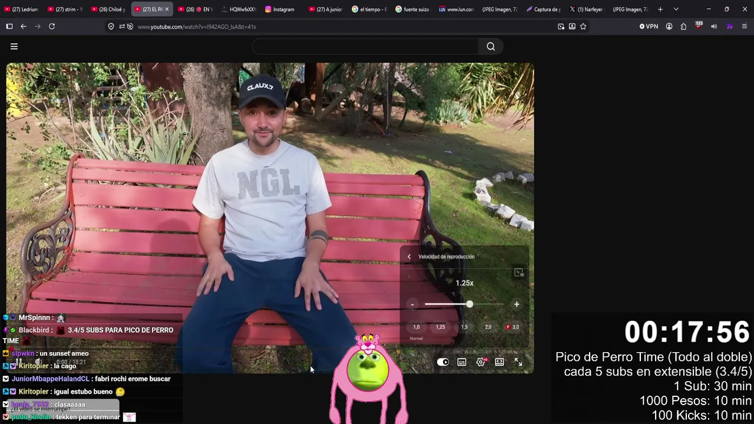The width and height of the screenshot is (754, 424).
Task: Open the browser main menu
Action: (745, 26)
